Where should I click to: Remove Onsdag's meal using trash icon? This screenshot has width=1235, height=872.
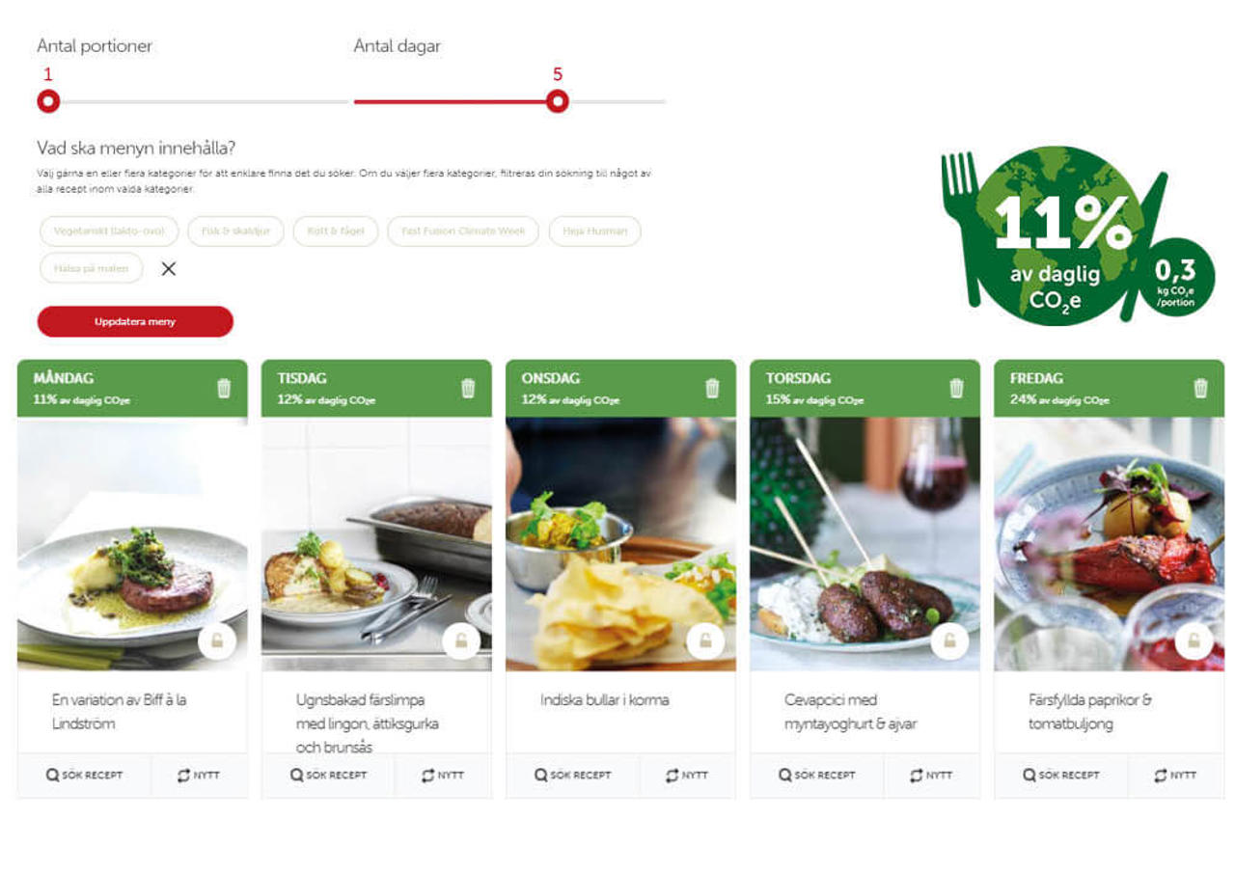pos(712,388)
